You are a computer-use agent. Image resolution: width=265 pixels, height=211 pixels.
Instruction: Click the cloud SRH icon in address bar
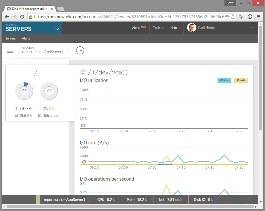(227, 17)
